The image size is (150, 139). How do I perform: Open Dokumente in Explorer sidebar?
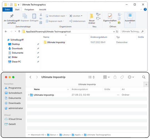[16, 53]
